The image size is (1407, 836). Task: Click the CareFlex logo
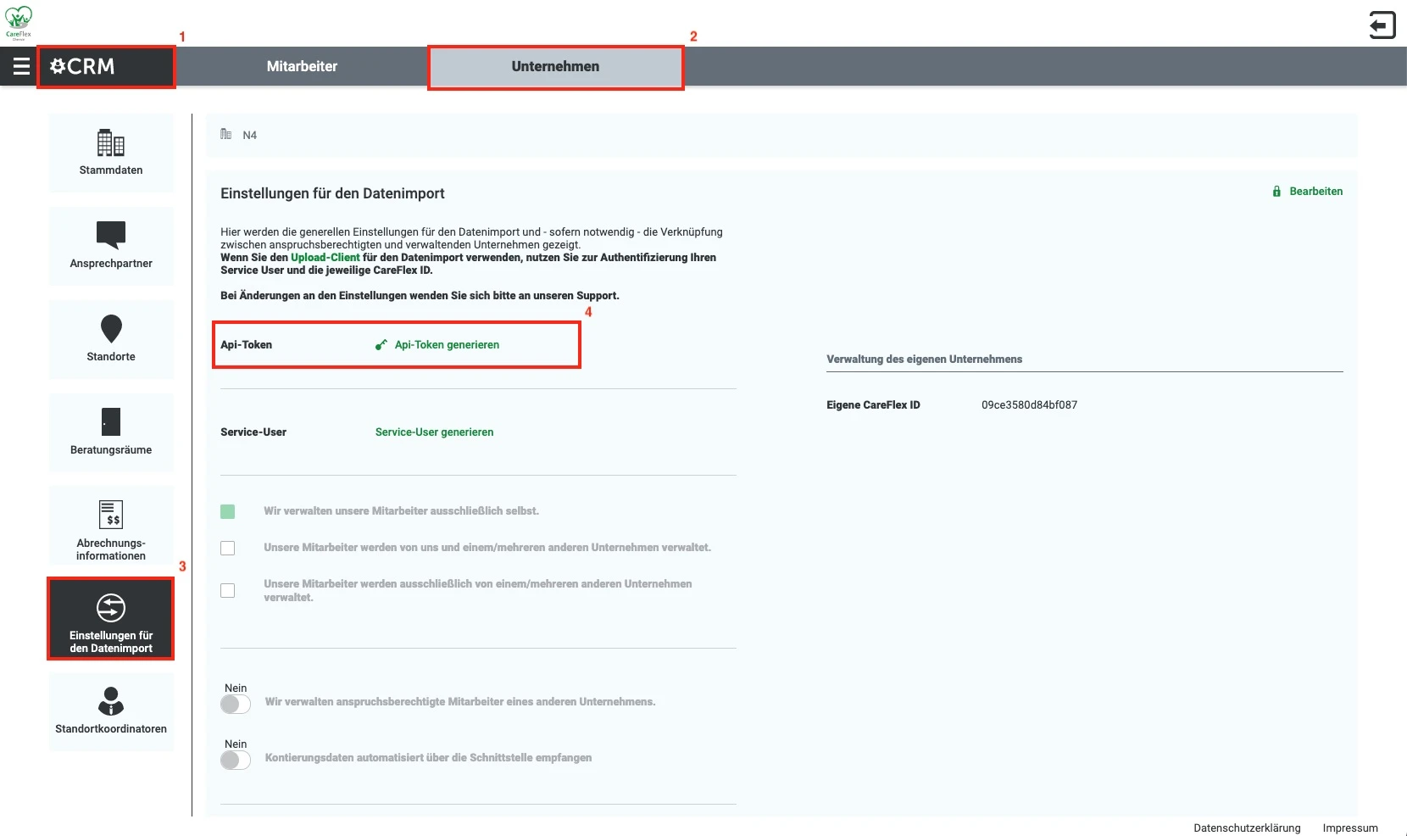click(x=19, y=21)
